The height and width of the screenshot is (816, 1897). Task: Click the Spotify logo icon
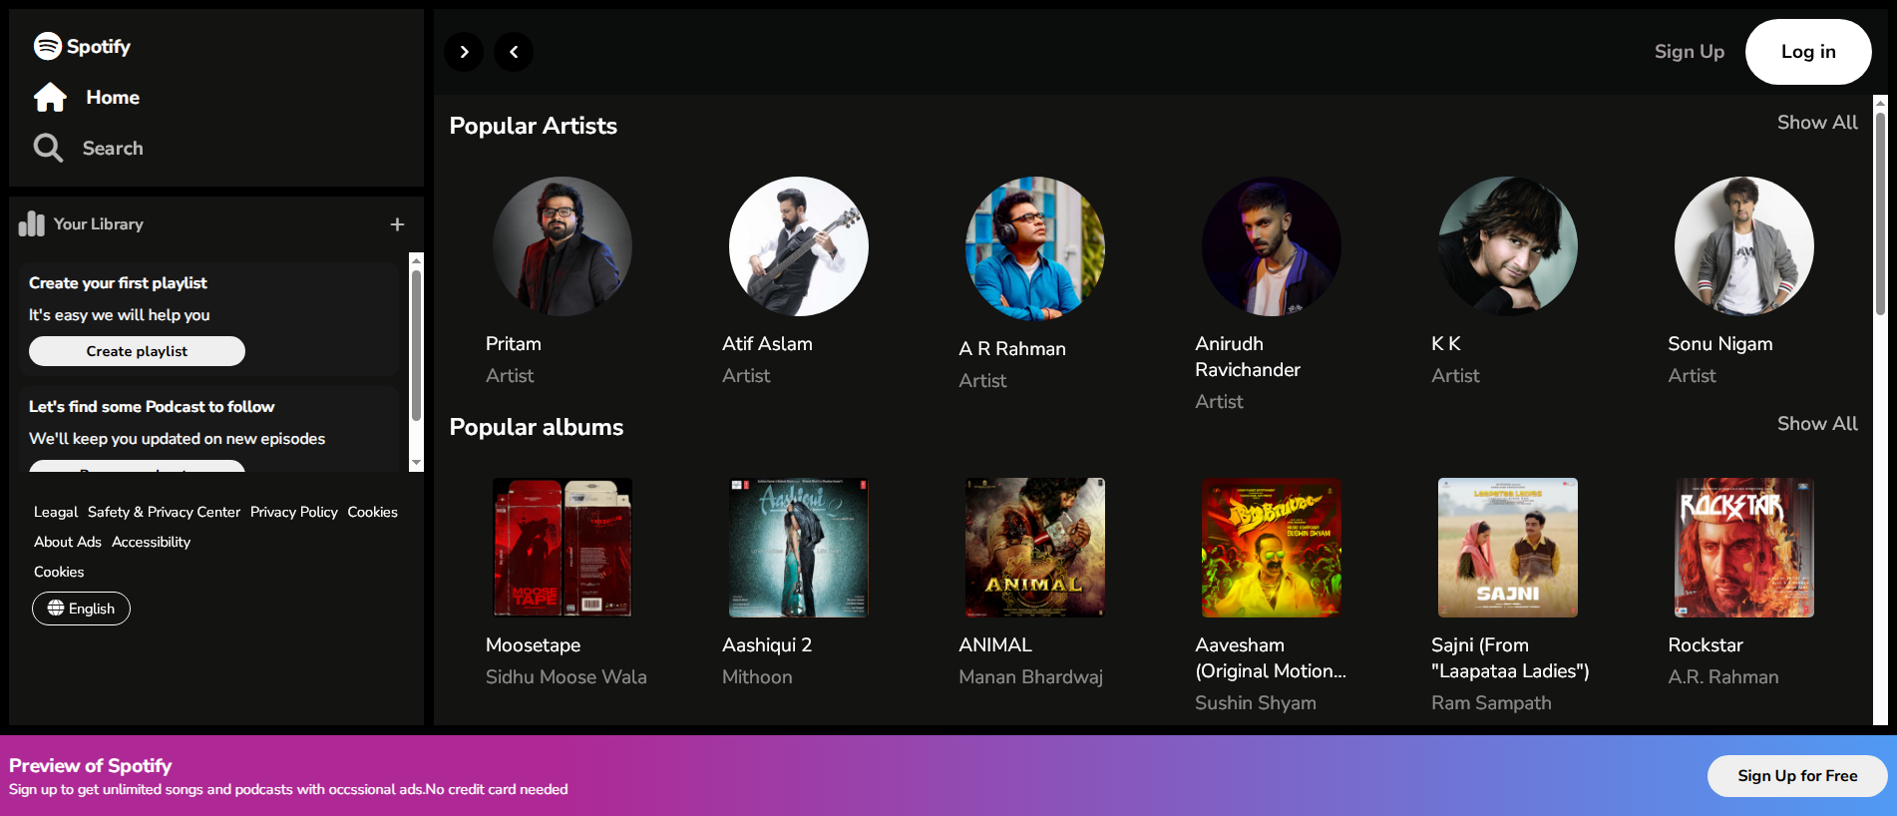[48, 46]
